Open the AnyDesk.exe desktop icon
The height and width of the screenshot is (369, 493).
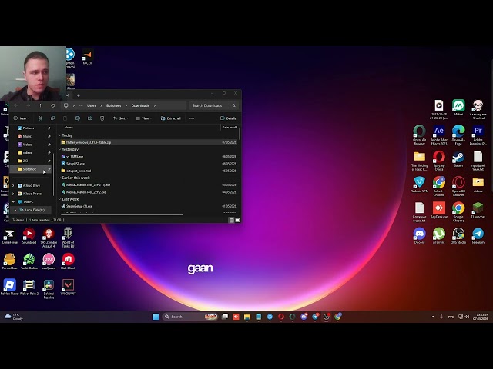439,210
